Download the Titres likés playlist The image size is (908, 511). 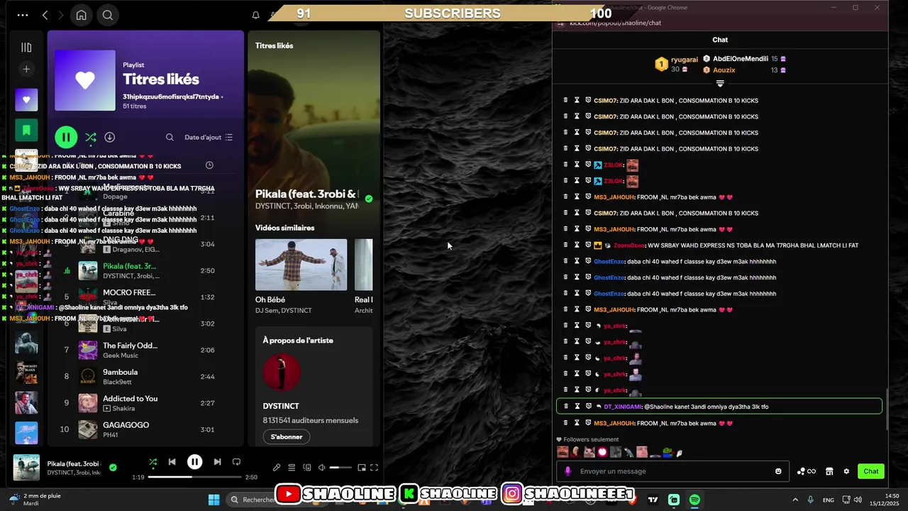[x=110, y=137]
